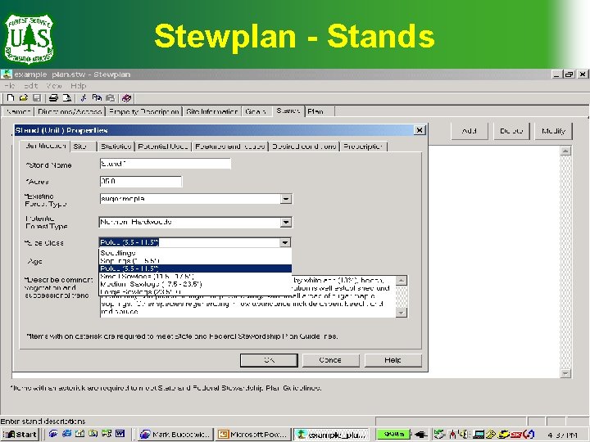590x442 pixels.
Task: Click in the vegetation description text area
Action: coord(248,296)
